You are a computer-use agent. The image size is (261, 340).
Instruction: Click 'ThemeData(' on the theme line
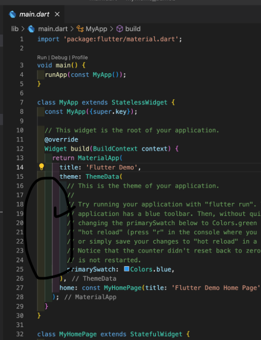pyautogui.click(x=104, y=177)
